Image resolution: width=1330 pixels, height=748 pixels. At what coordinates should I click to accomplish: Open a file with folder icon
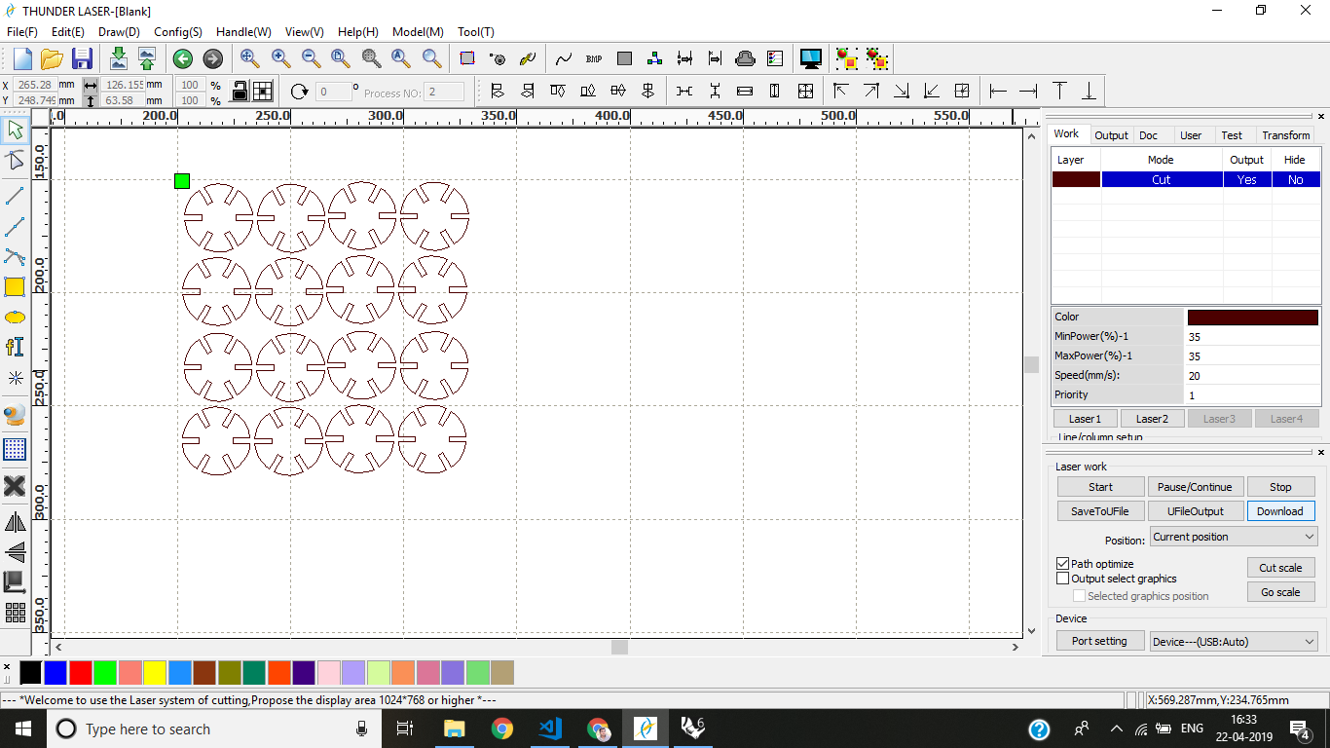click(x=52, y=58)
